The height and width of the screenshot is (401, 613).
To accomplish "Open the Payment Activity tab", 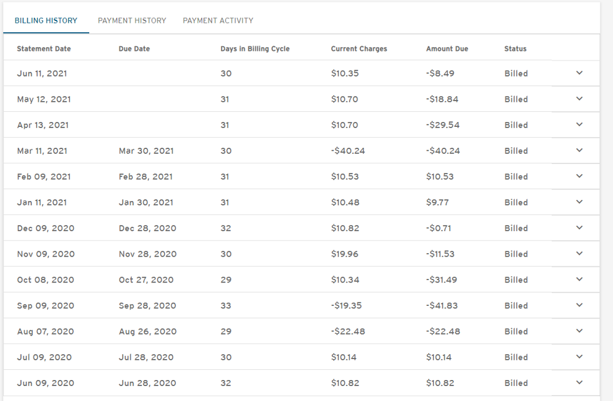I will [x=218, y=20].
